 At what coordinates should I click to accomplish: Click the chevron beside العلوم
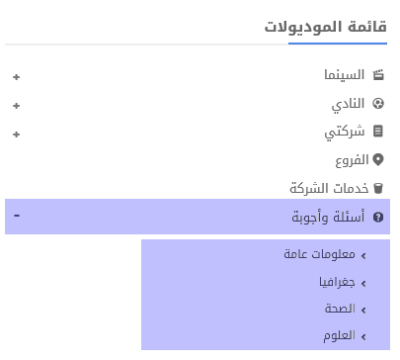(x=363, y=337)
